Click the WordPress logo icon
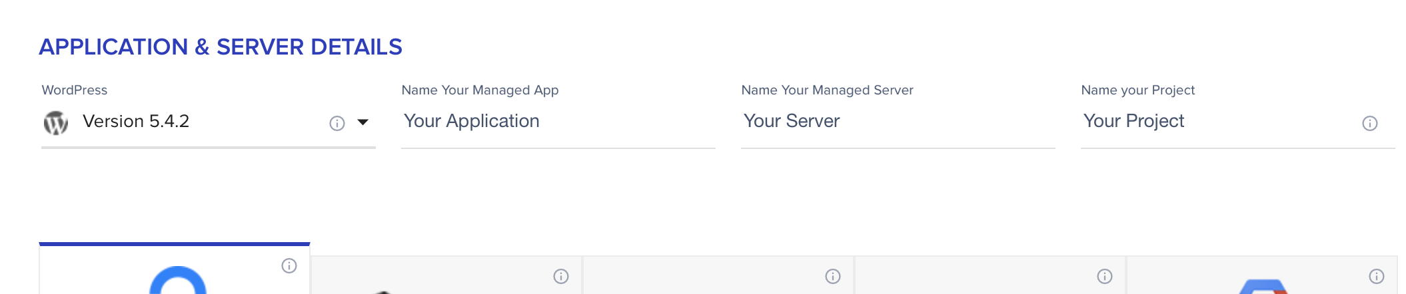The width and height of the screenshot is (1406, 294). 56,122
